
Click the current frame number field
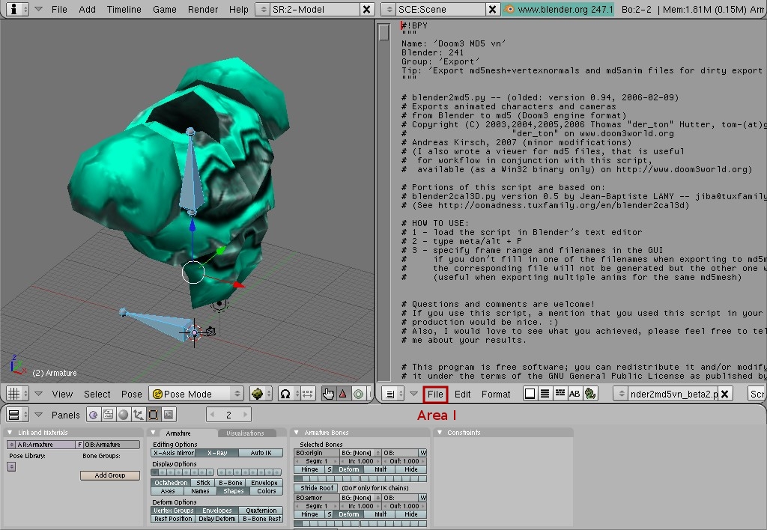[x=228, y=415]
